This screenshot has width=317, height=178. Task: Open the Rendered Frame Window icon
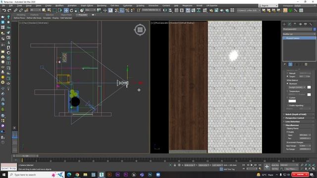click(216, 10)
